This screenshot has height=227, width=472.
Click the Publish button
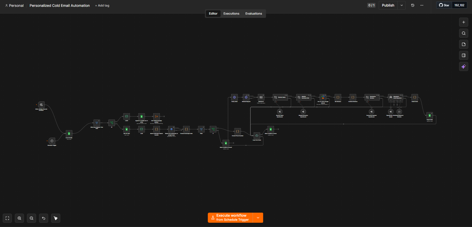click(388, 5)
